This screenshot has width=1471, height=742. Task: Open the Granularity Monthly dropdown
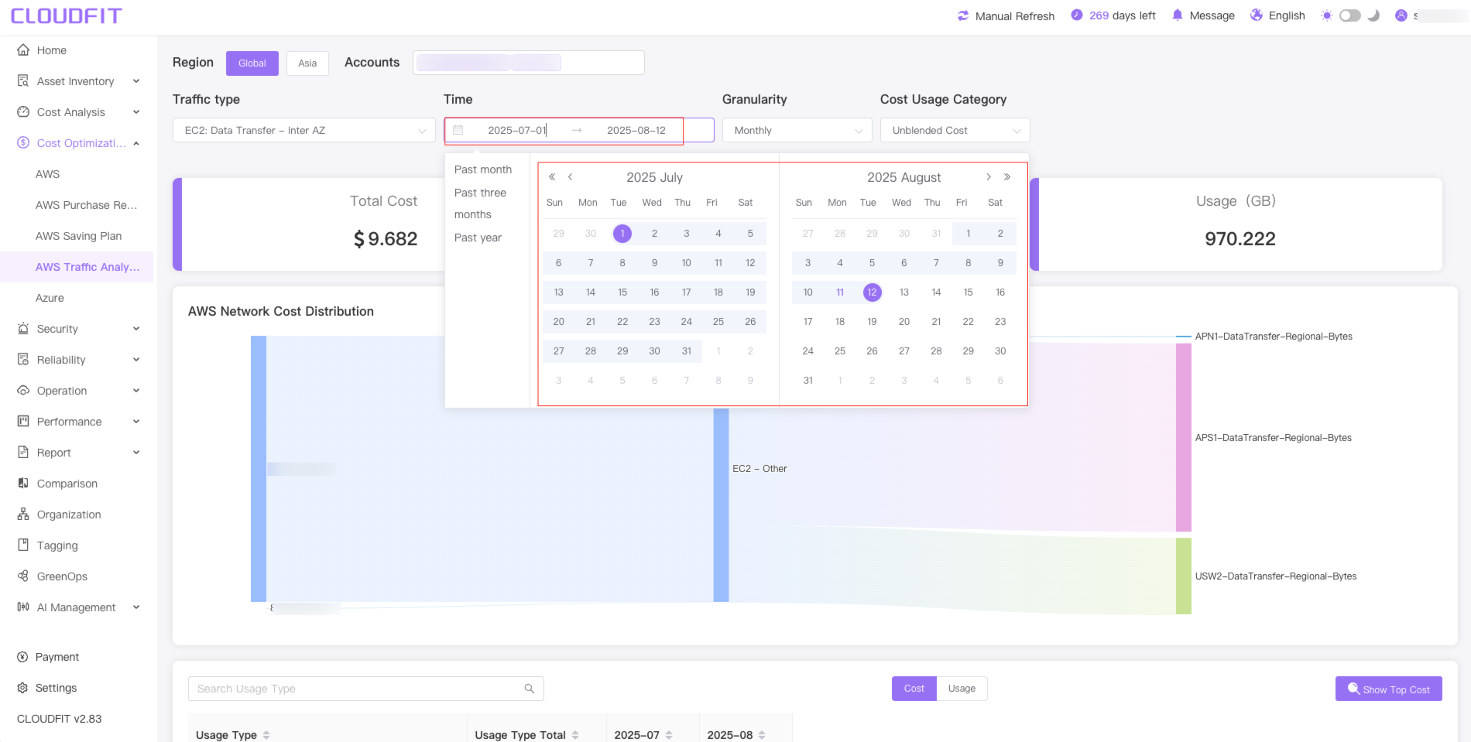[797, 130]
